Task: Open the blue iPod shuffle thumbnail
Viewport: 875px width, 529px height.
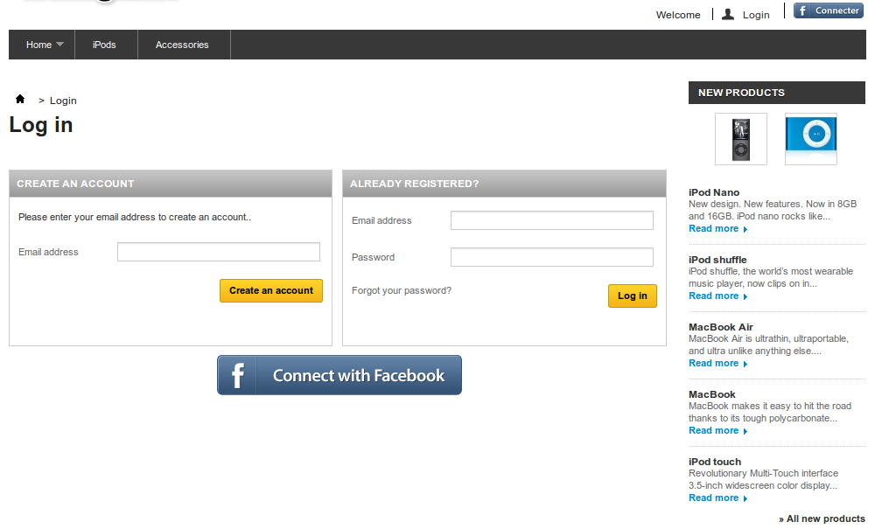Action: pyautogui.click(x=811, y=139)
